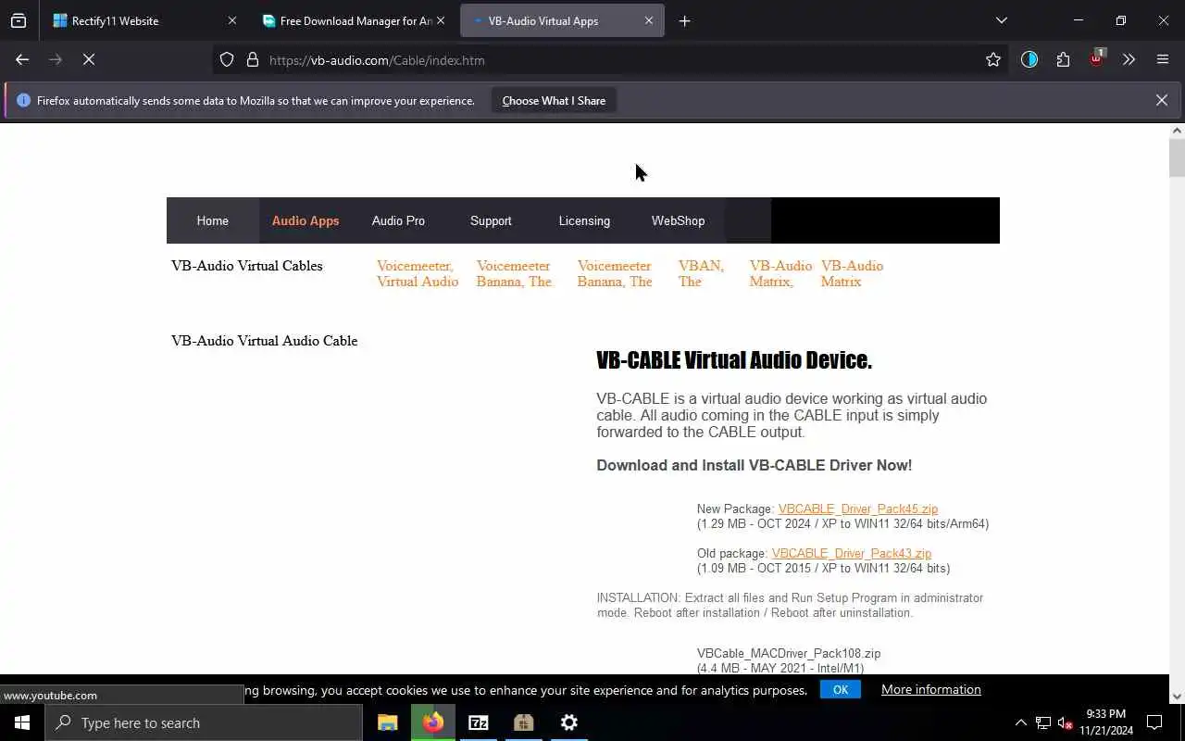Select VB-Audio Virtual Apps tab
This screenshot has height=741, width=1185.
(x=562, y=20)
